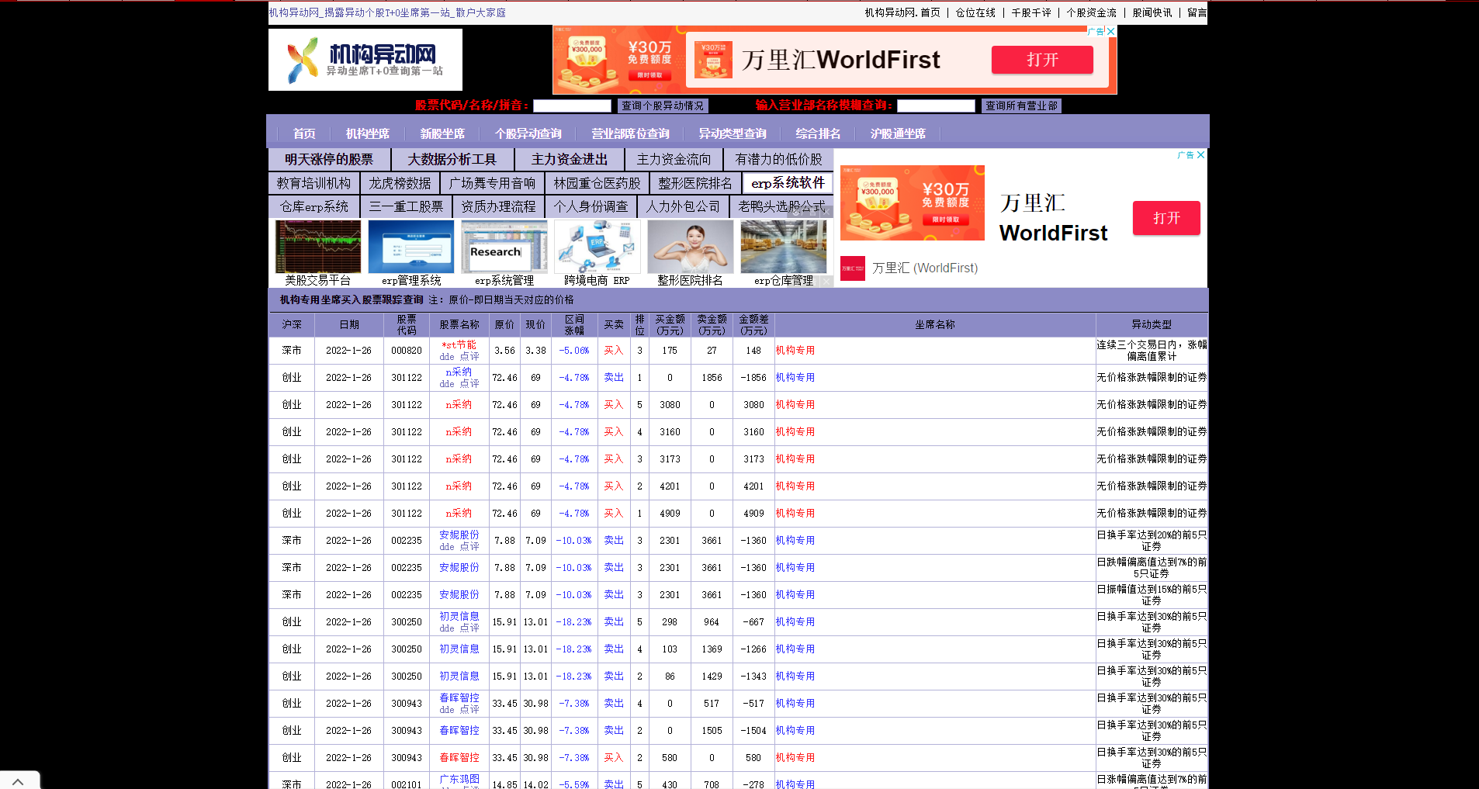Open the 整形医院排名 thumbnail photo
This screenshot has height=789, width=1479.
[x=691, y=246]
